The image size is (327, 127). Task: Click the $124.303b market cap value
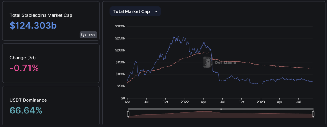33,26
